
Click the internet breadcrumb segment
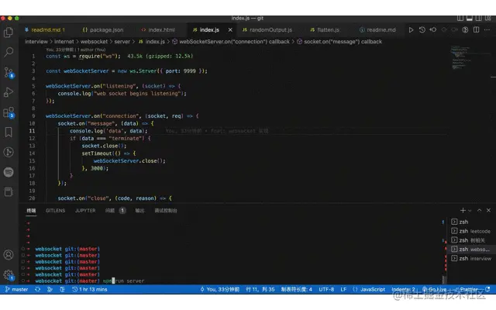tap(64, 41)
